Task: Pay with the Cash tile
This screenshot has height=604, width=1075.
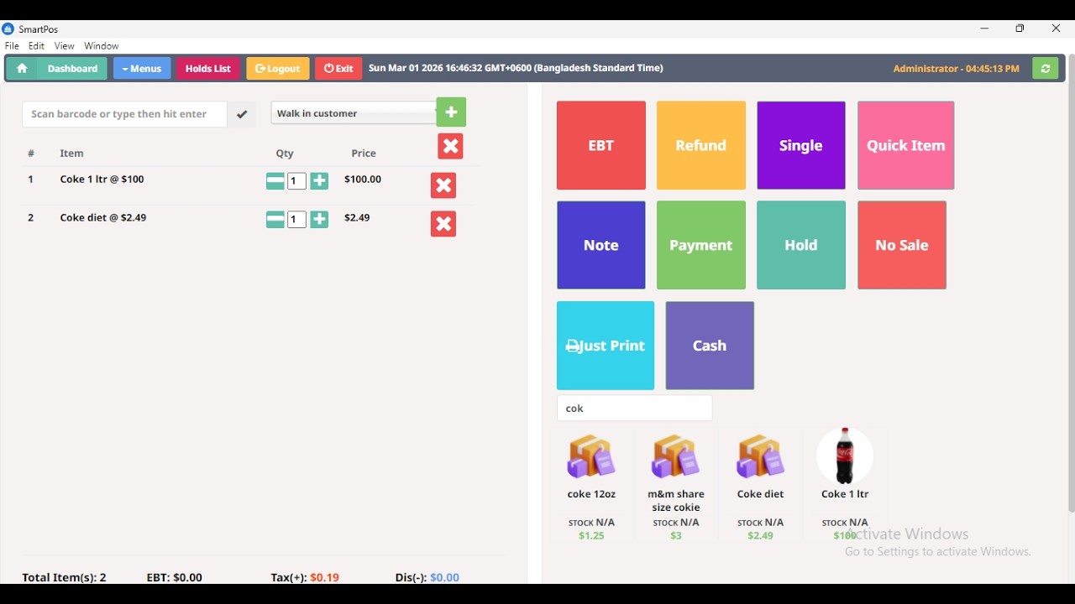Action: 710,346
